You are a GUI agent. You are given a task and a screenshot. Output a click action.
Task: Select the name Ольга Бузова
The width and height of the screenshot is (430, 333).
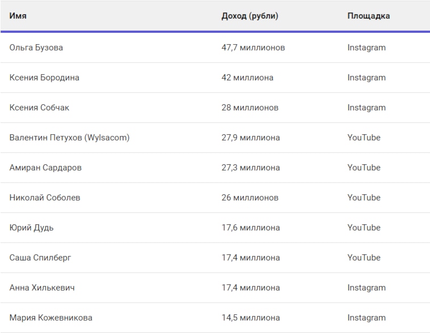point(36,48)
